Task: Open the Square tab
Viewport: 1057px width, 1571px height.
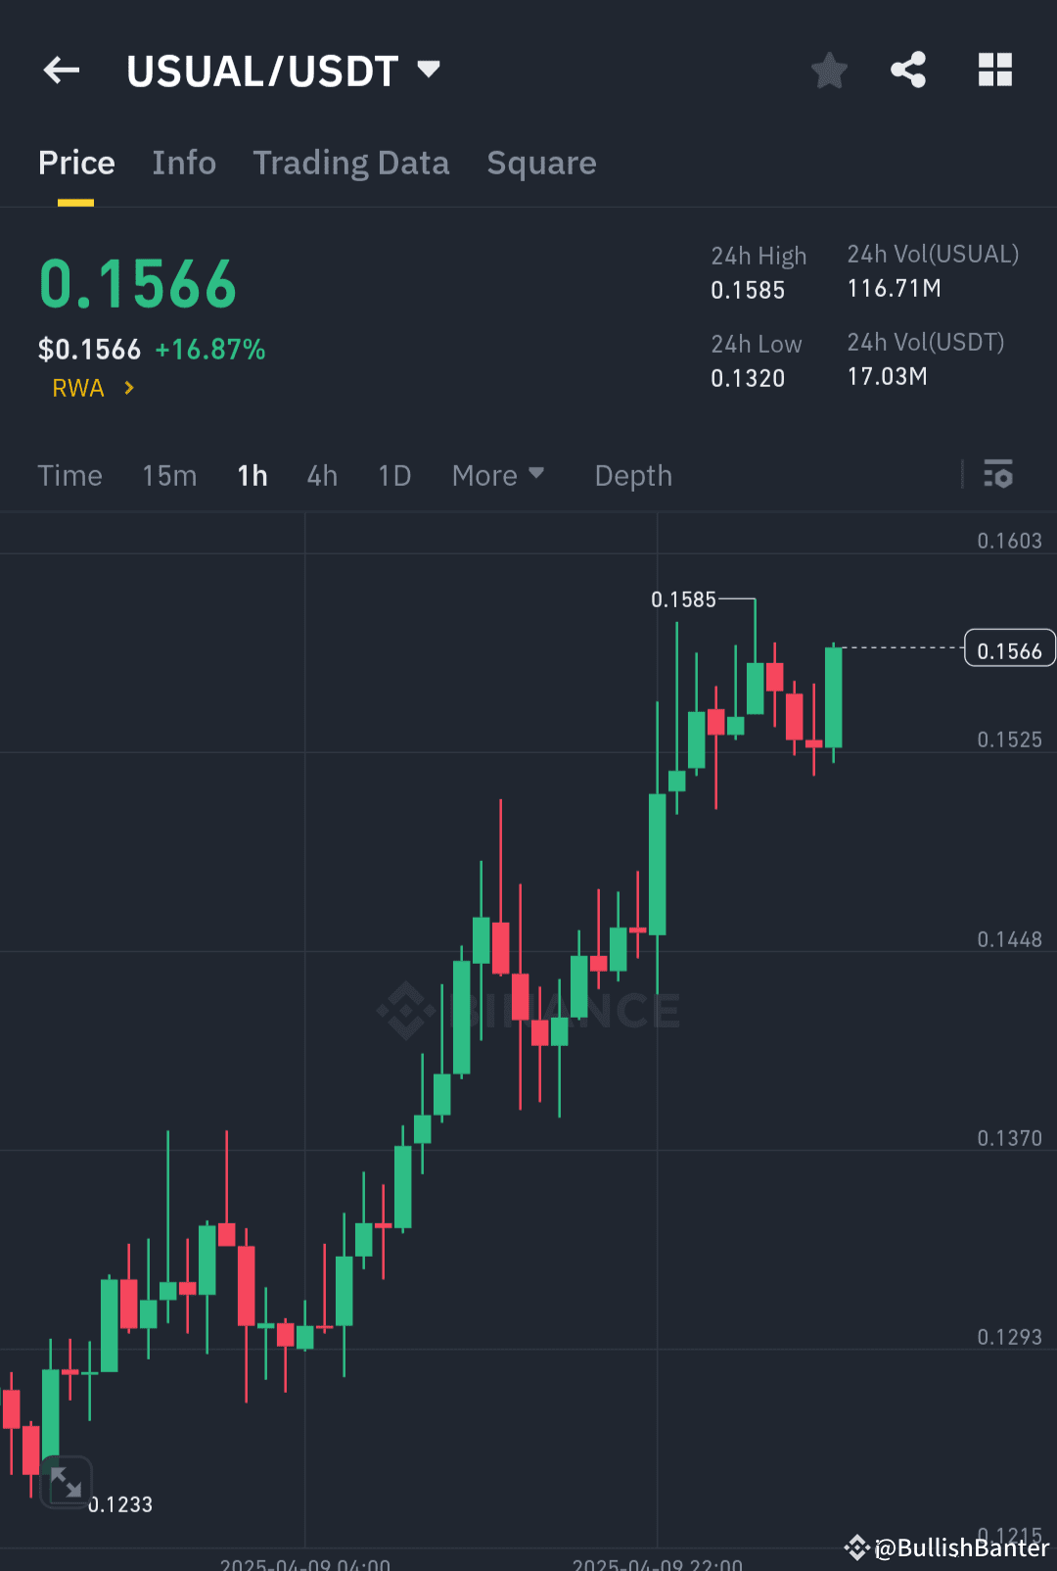Action: pyautogui.click(x=541, y=163)
